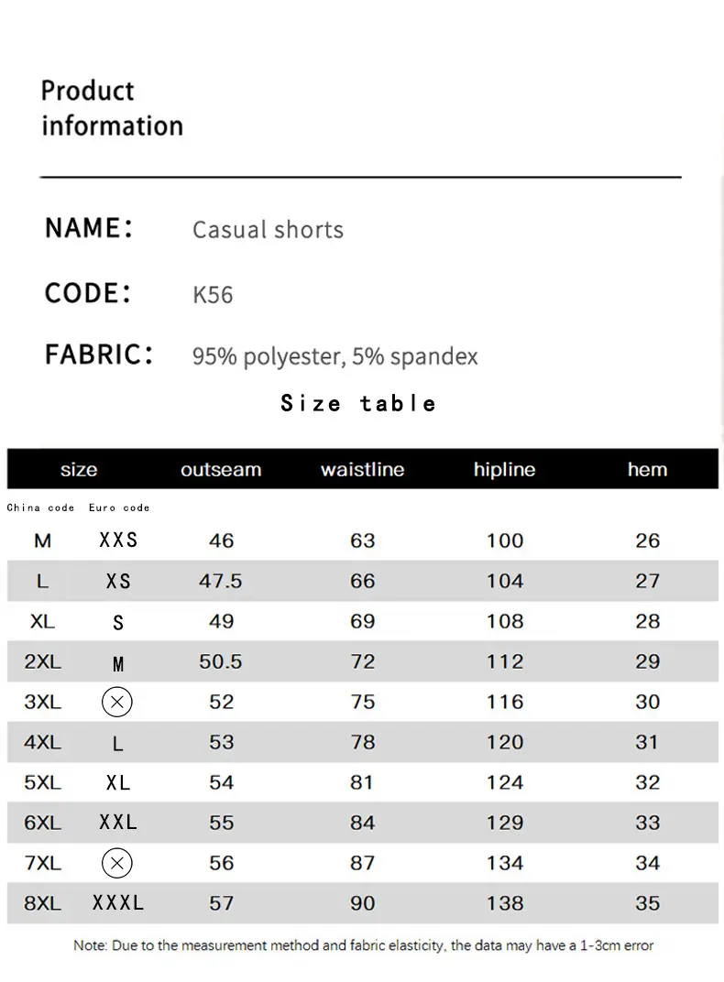
Task: Click hipline value 129 in 6XL row
Action: pos(505,823)
